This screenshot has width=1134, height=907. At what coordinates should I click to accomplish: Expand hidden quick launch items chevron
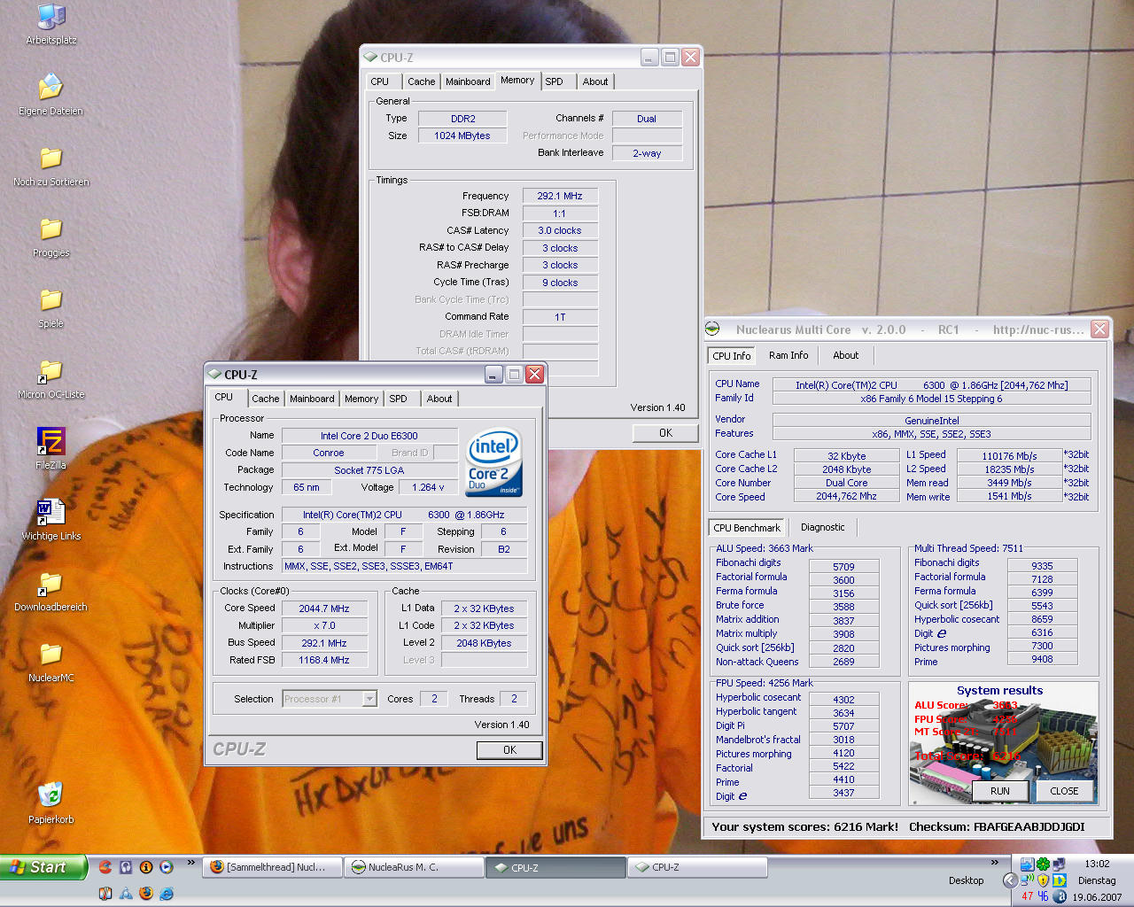coord(190,863)
